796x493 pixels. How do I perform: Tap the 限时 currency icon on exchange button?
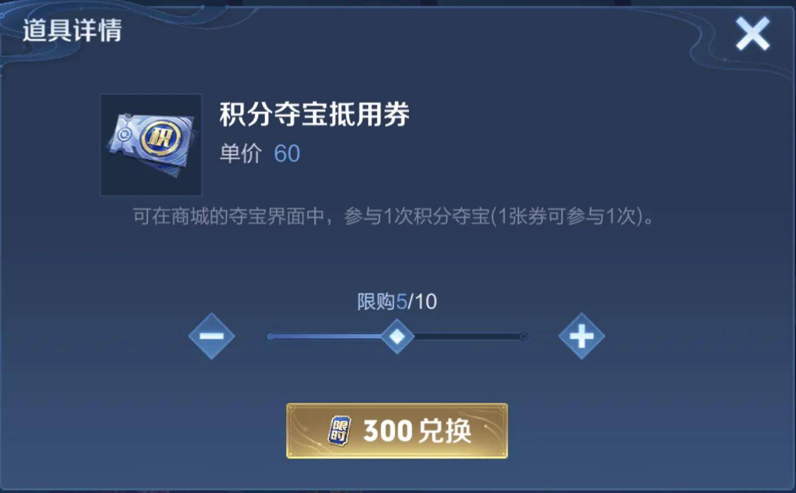[x=339, y=431]
